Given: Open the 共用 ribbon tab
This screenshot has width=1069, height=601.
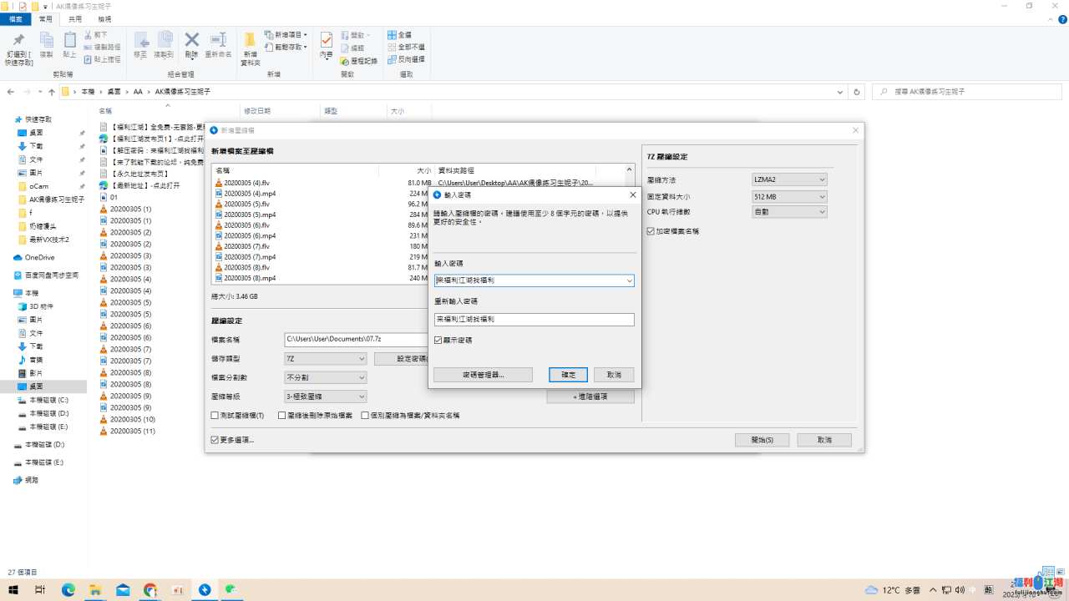Looking at the screenshot, I should pos(75,18).
